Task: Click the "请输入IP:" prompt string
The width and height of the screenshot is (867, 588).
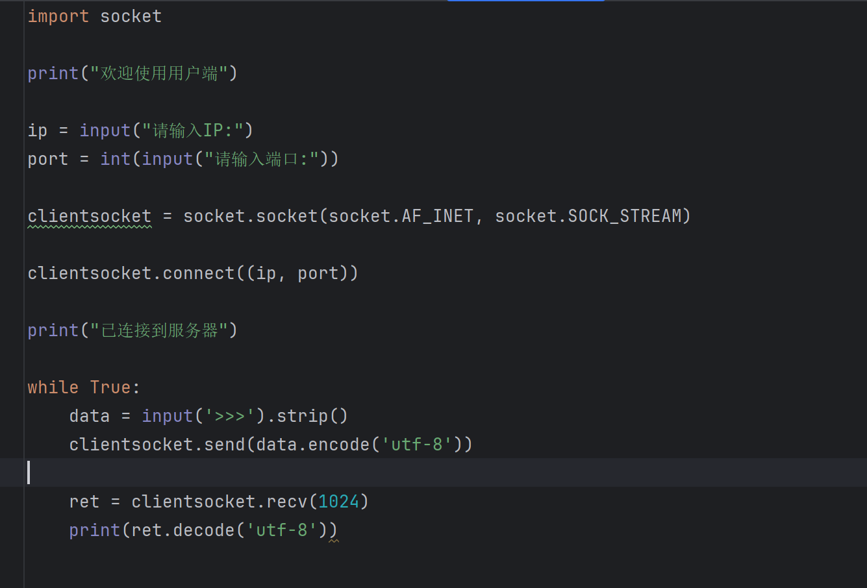Action: (192, 130)
